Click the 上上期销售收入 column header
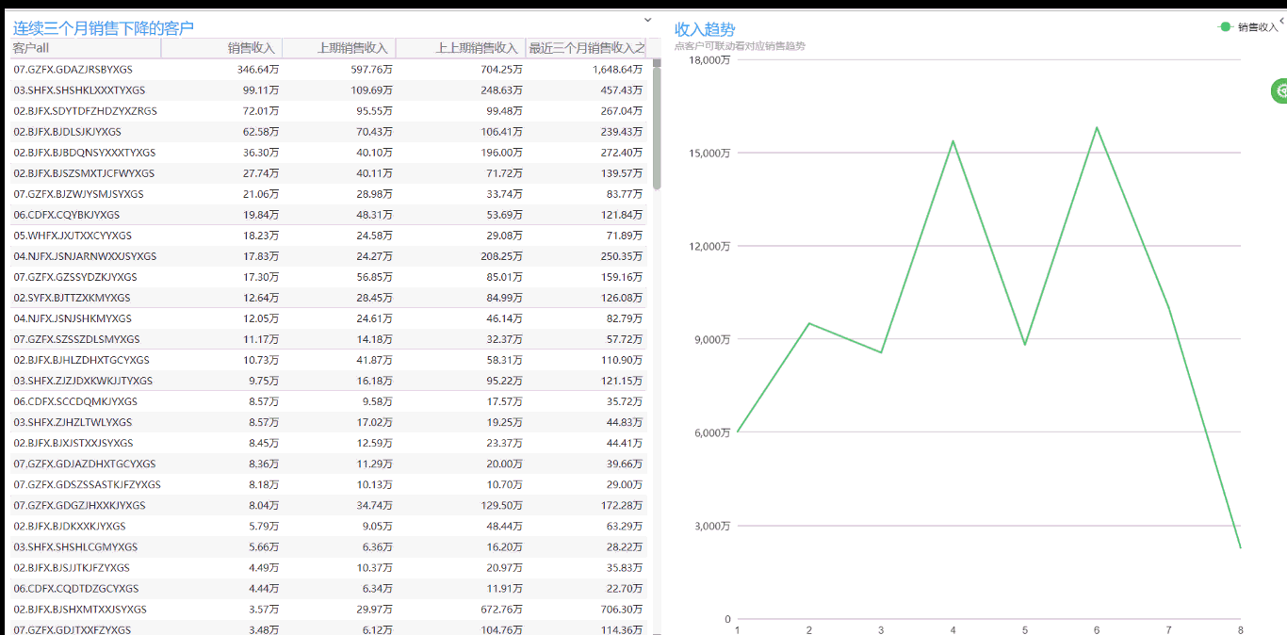This screenshot has width=1287, height=635. pos(477,48)
